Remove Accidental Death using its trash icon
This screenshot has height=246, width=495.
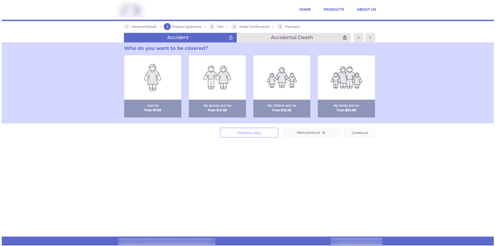pos(345,38)
